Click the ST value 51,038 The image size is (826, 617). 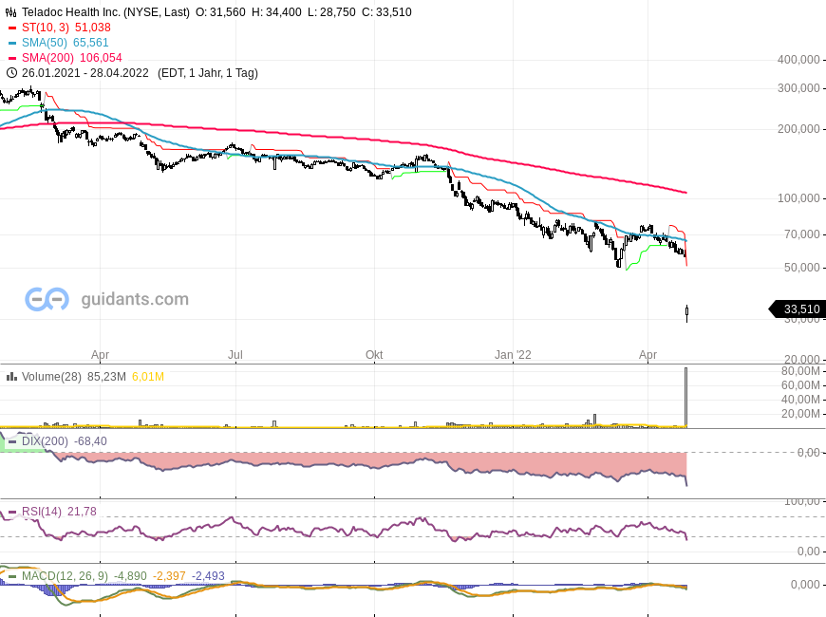93,28
